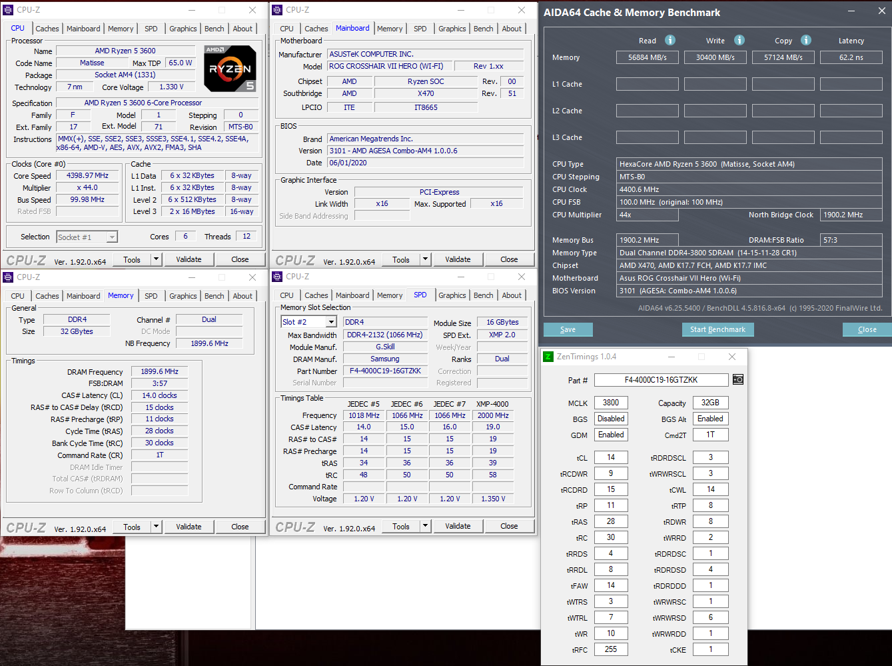892x666 pixels.
Task: Open Mainboard tab in Memory window
Action: click(x=83, y=296)
